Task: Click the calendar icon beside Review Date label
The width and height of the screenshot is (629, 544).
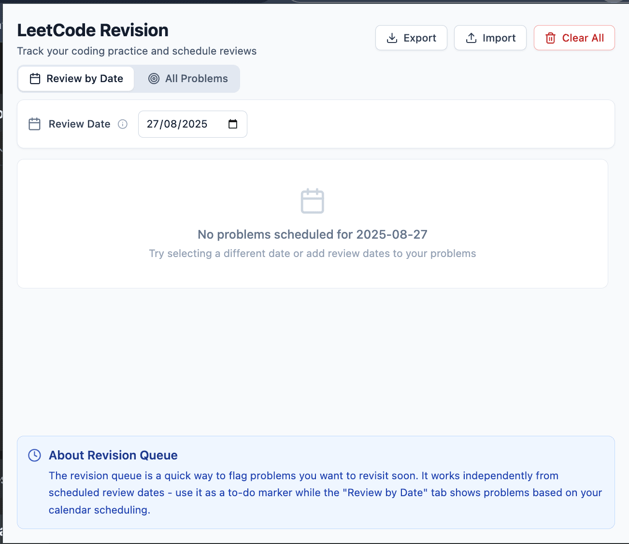Action: [35, 124]
